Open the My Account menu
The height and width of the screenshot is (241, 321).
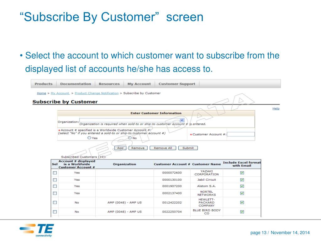pyautogui.click(x=139, y=84)
